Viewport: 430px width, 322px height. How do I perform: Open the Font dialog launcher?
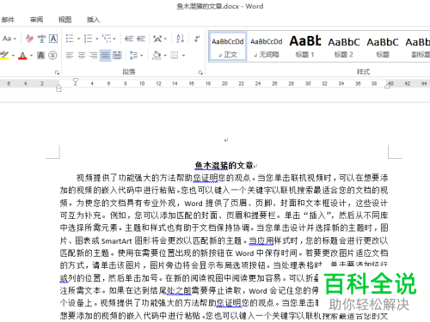coord(57,72)
